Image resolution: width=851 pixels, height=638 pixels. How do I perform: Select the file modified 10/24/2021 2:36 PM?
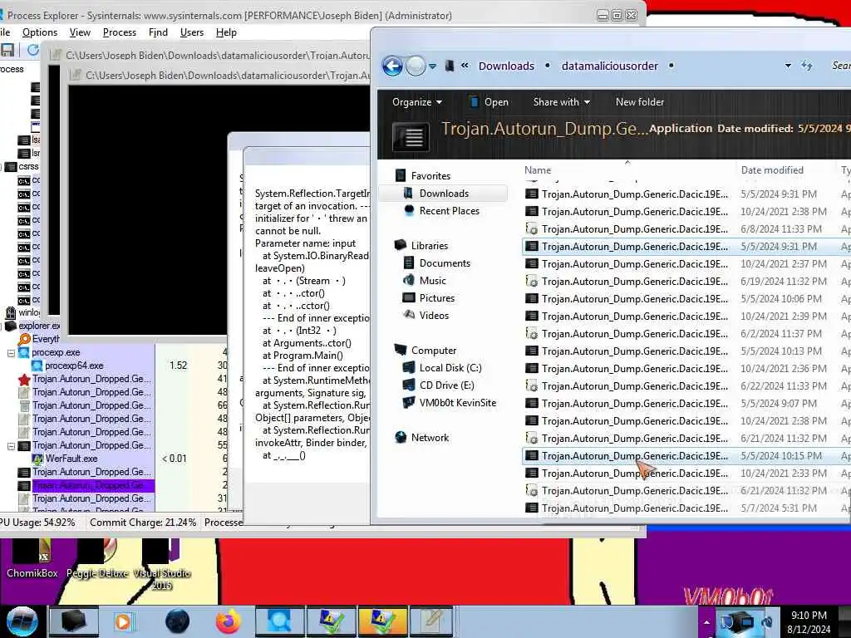[686, 368]
